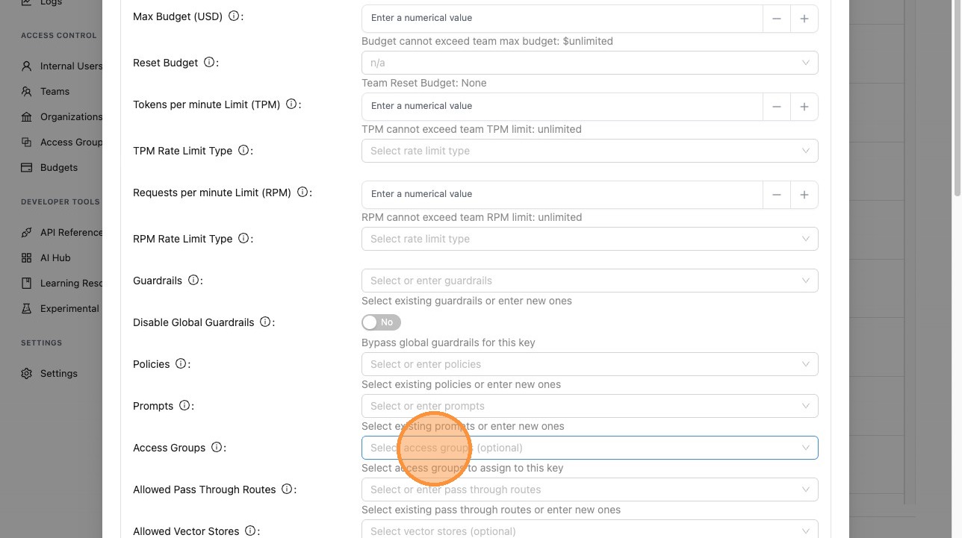Open the Experimental sidebar link
Screen dimensions: 962x538
point(69,308)
